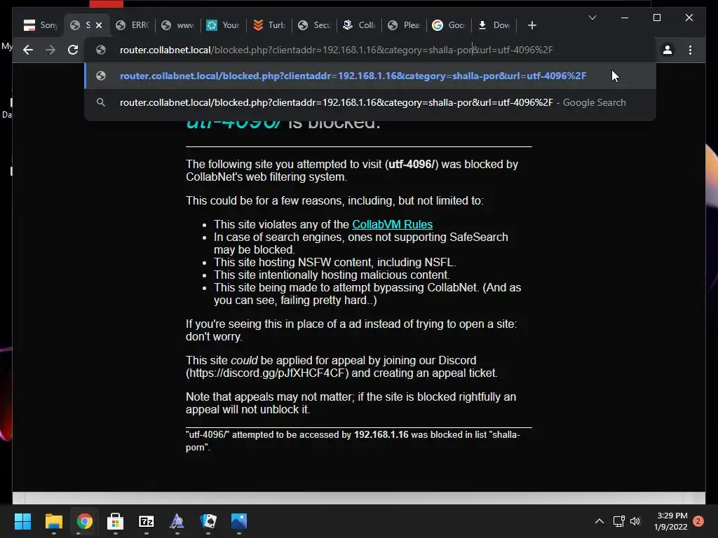Viewport: 718px width, 538px height.
Task: Switch to the Secu tab
Action: pos(315,25)
